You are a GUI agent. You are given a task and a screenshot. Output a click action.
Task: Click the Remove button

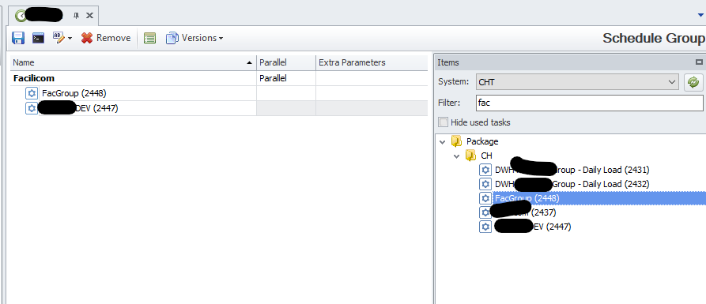pyautogui.click(x=106, y=38)
